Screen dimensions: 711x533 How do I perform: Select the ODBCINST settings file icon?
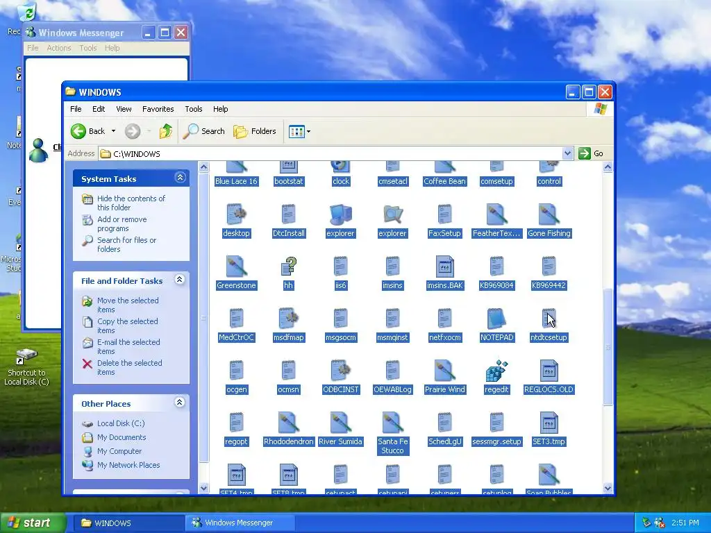[340, 371]
